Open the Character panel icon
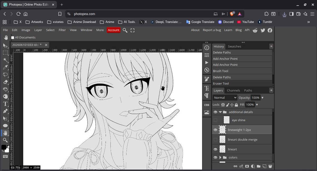 [x=207, y=88]
